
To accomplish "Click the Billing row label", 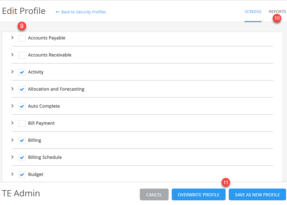I will pyautogui.click(x=35, y=140).
